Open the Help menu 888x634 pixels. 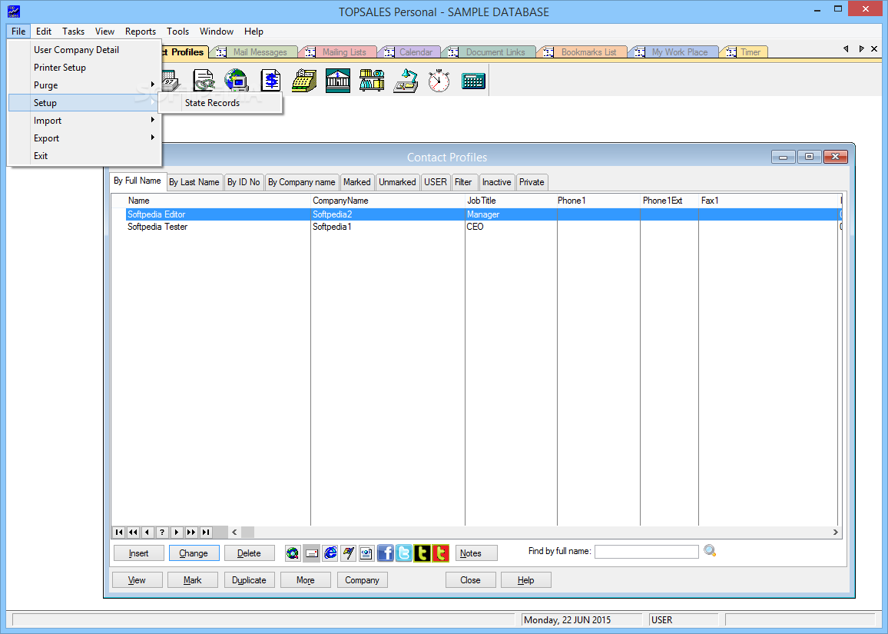(253, 32)
